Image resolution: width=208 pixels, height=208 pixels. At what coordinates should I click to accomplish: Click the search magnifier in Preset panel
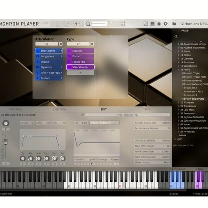[x=176, y=36]
